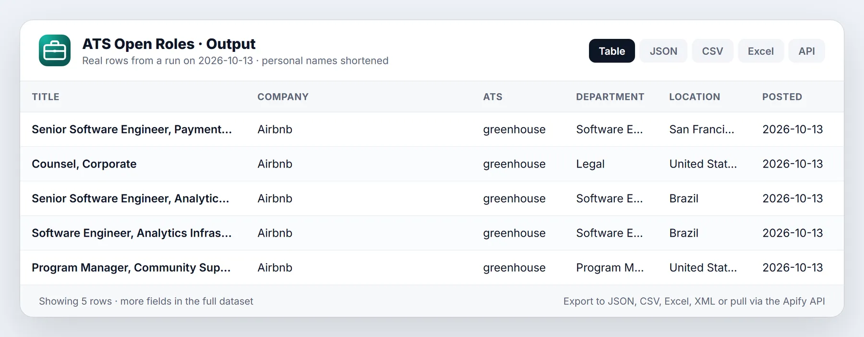The image size is (864, 337).
Task: Click greenhouse in Software Engineer, Analytics Infras... row
Action: pos(514,233)
